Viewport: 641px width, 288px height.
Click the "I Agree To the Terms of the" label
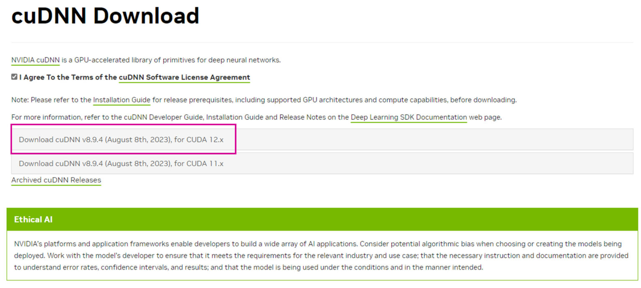coord(68,77)
